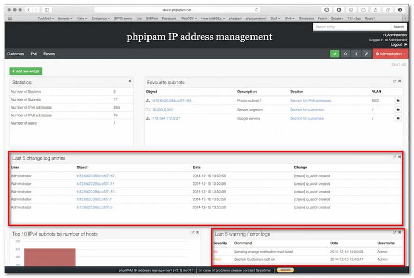
Task: Open the Customers section
Action: pyautogui.click(x=16, y=54)
